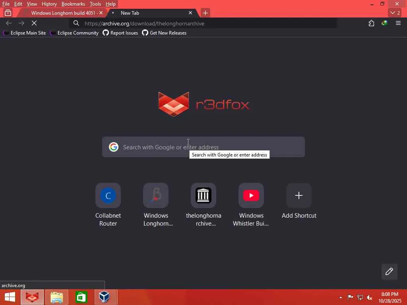Open a new tab with plus button
Screen dimensions: 407x305
pyautogui.click(x=205, y=13)
